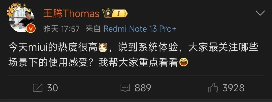272x102 pixels.
Task: Expand the post options chevron menu
Action: (260, 13)
